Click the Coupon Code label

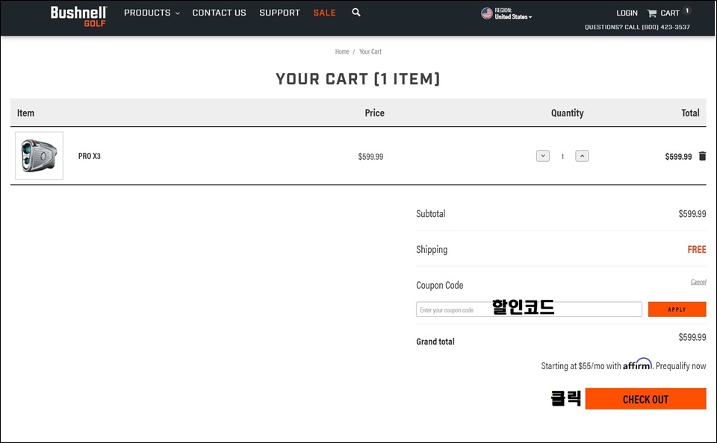click(x=439, y=285)
